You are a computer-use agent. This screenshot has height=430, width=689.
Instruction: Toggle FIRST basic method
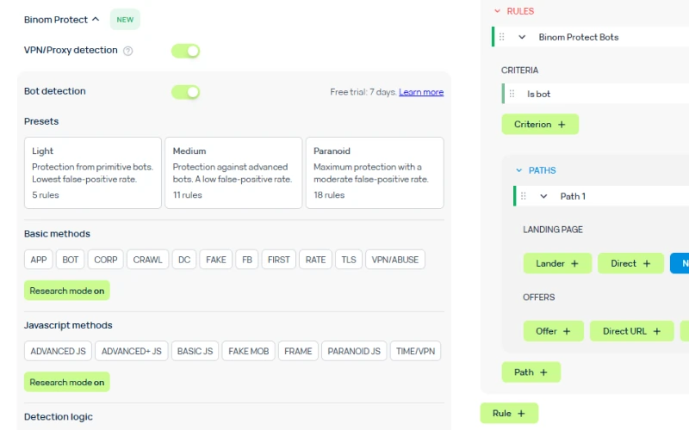(x=279, y=260)
